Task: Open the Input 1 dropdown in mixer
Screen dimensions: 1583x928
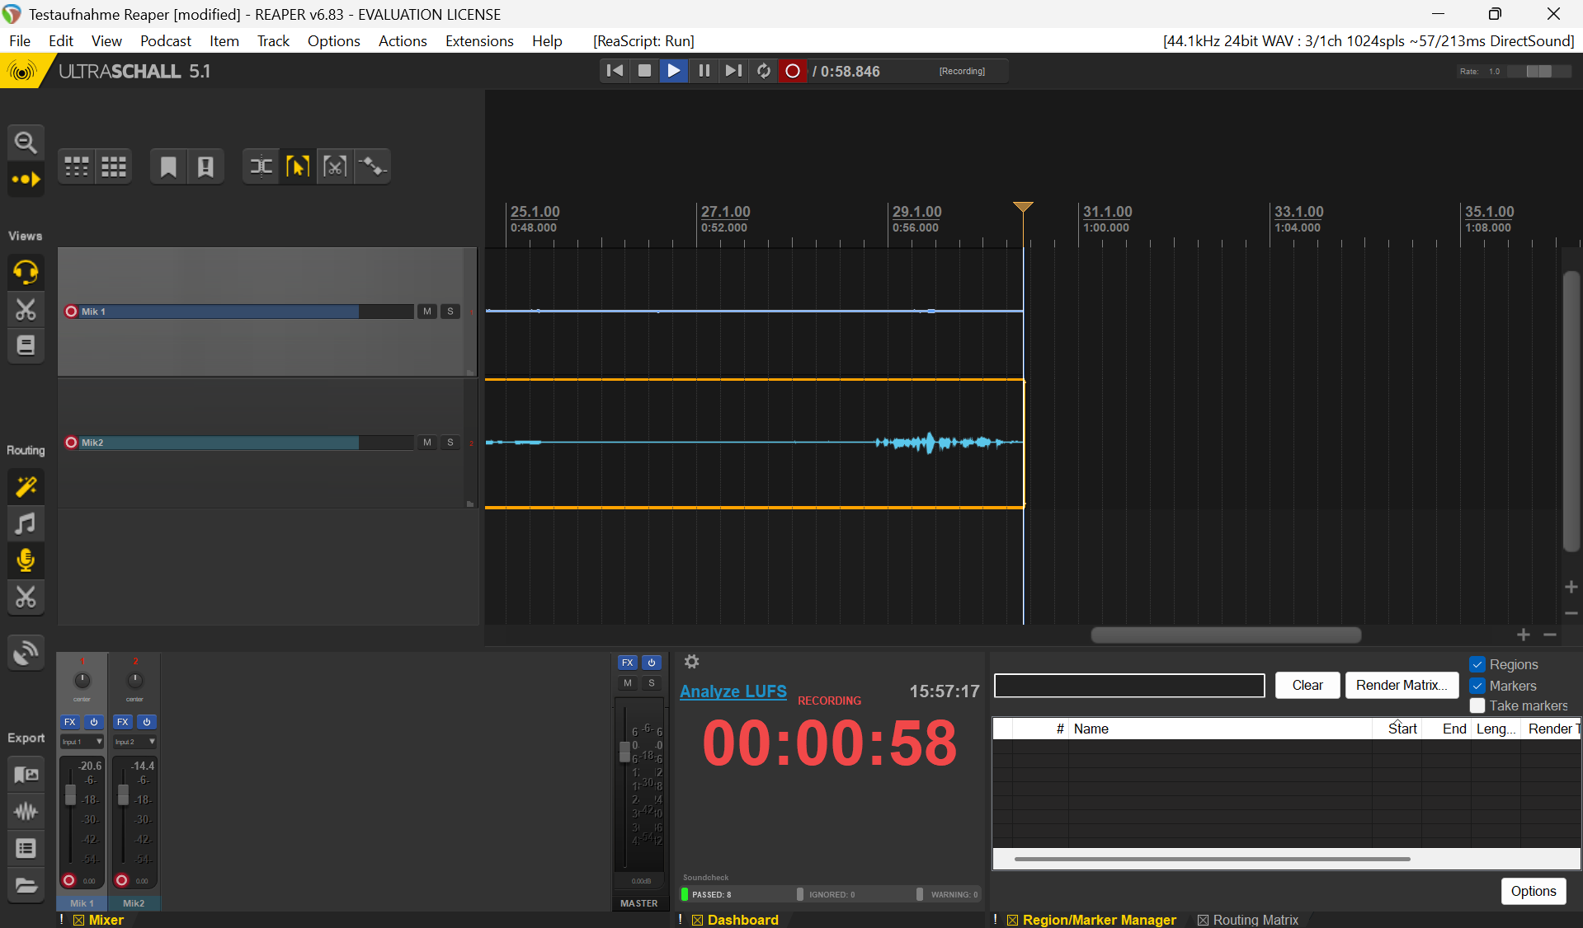Action: (x=82, y=742)
